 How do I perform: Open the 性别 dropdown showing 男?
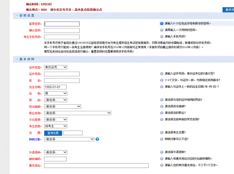pyautogui.click(x=55, y=93)
